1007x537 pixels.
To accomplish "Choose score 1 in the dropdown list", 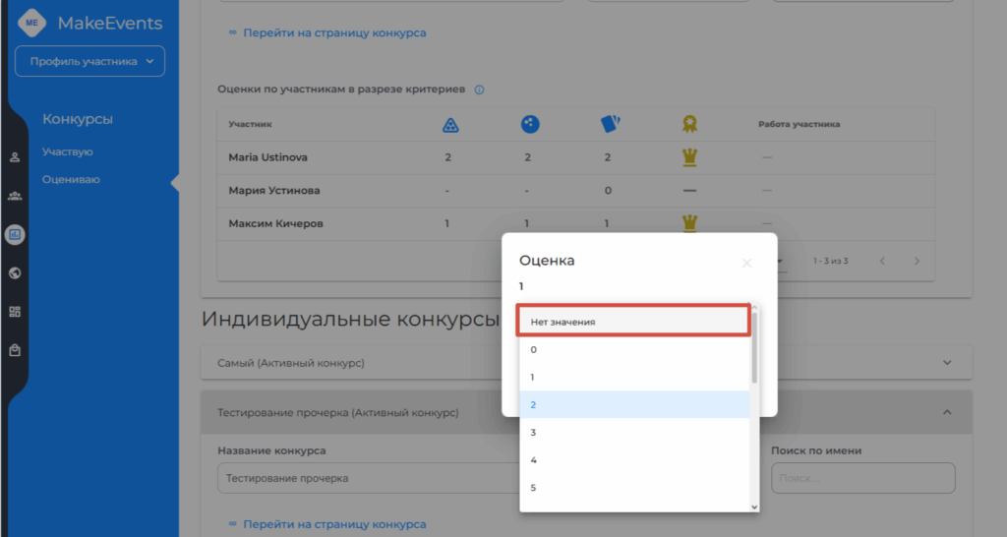I will point(634,377).
